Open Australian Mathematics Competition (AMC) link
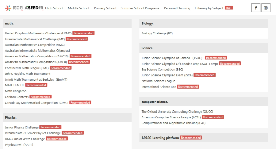The width and height of the screenshot is (276, 149). (x=35, y=45)
